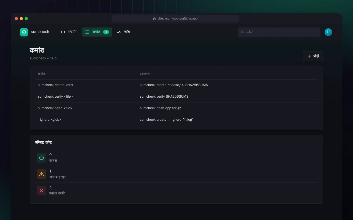
Task: Open the SP user avatar menu
Action: point(328,32)
